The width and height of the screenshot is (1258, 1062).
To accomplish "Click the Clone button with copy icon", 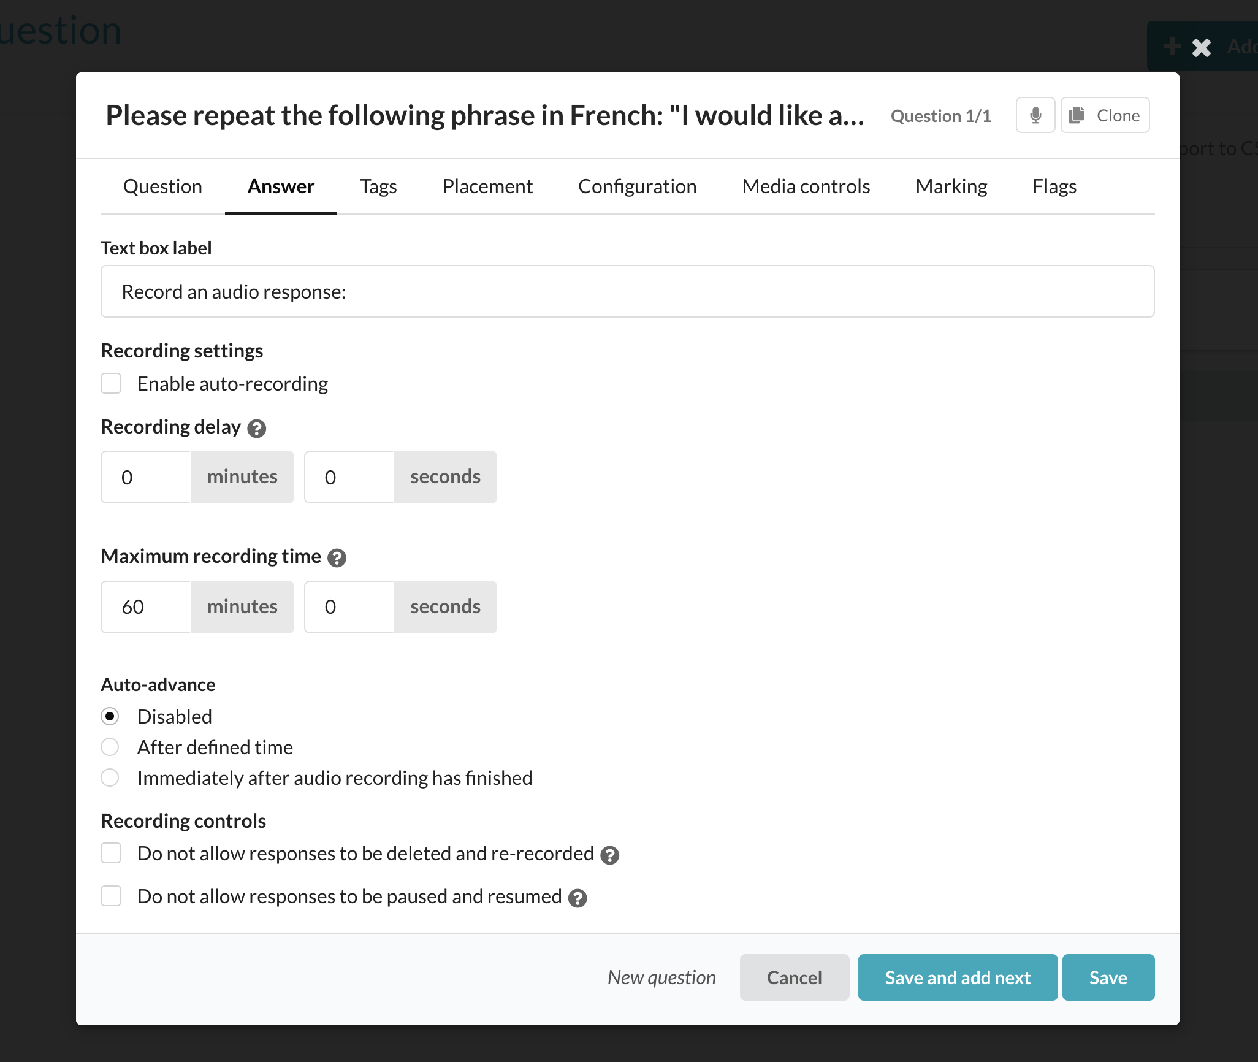I will (1105, 115).
